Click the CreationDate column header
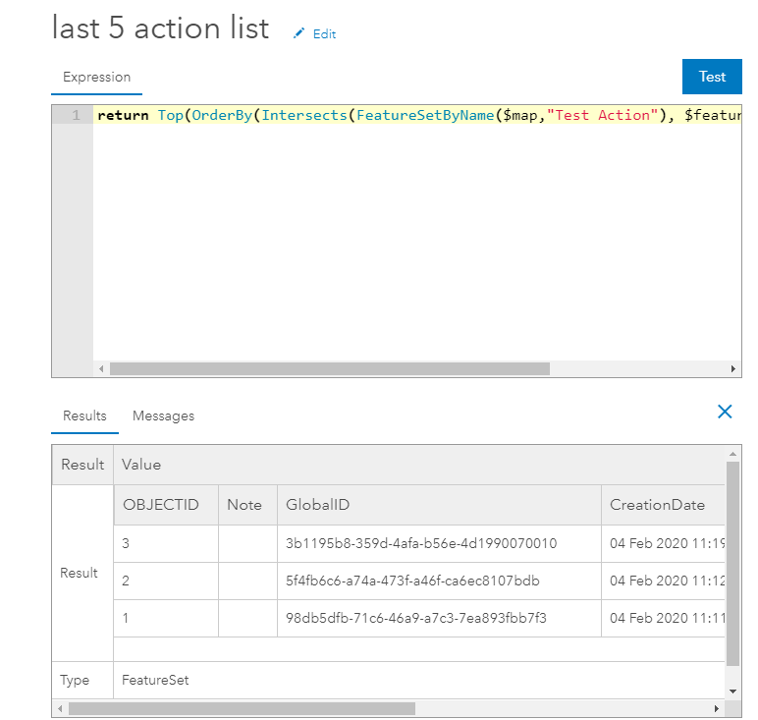This screenshot has height=720, width=758. click(x=657, y=505)
